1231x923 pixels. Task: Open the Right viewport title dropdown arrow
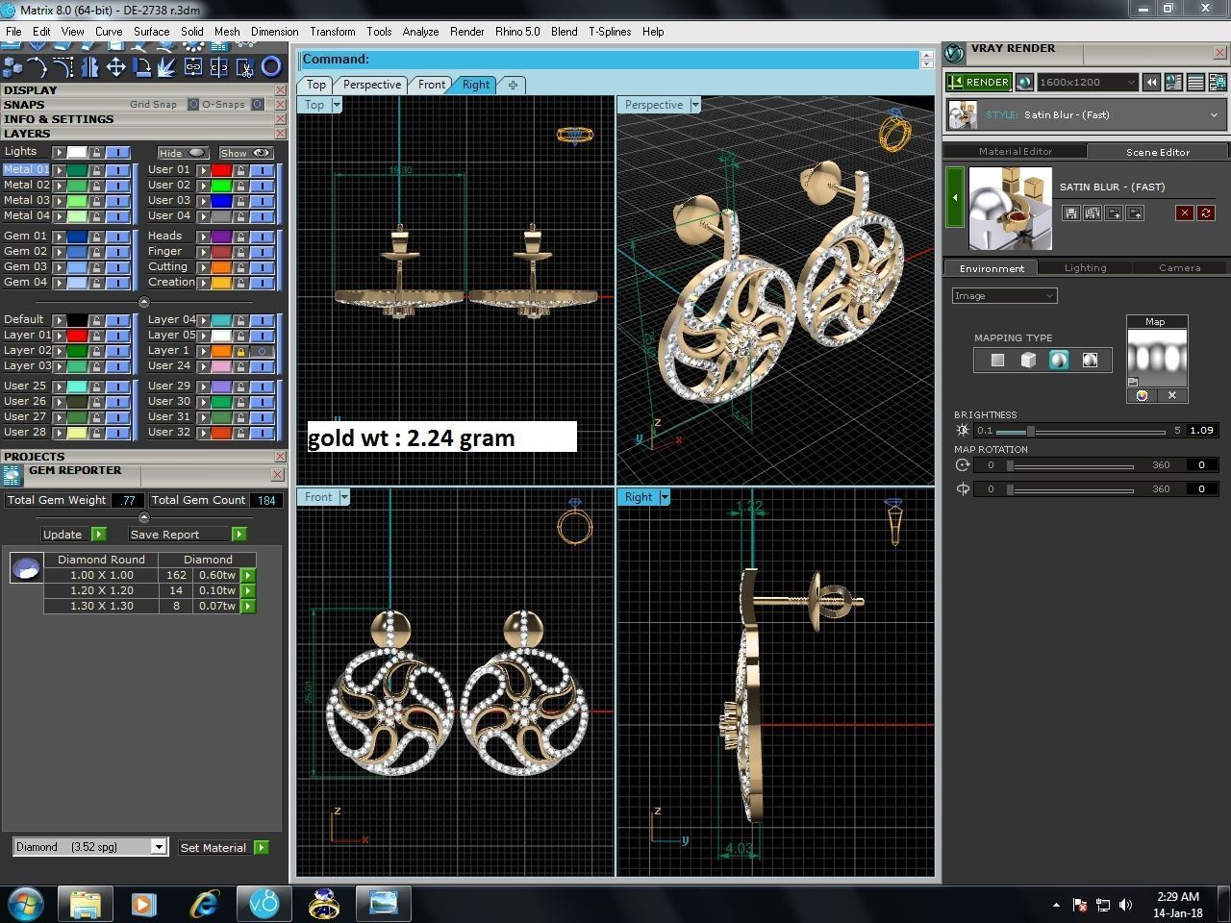(665, 497)
